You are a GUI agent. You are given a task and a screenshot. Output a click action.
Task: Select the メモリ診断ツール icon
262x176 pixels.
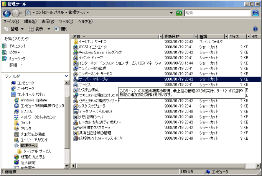pyautogui.click(x=76, y=117)
